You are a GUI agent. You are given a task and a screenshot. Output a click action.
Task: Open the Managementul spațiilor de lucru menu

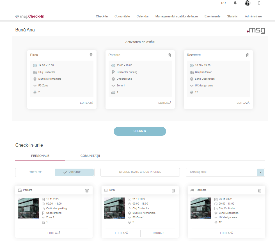[x=177, y=17]
